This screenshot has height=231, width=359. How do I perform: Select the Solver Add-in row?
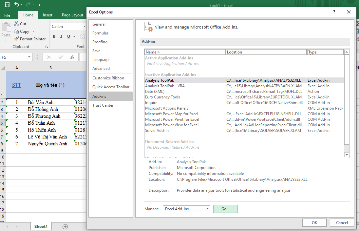tap(244, 131)
